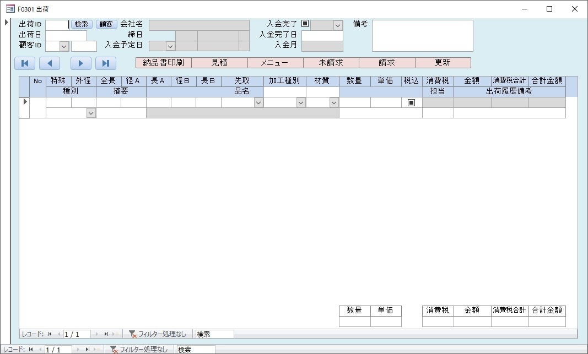Click the 全長 cell in detail row
The width and height of the screenshot is (588, 354).
coord(109,102)
